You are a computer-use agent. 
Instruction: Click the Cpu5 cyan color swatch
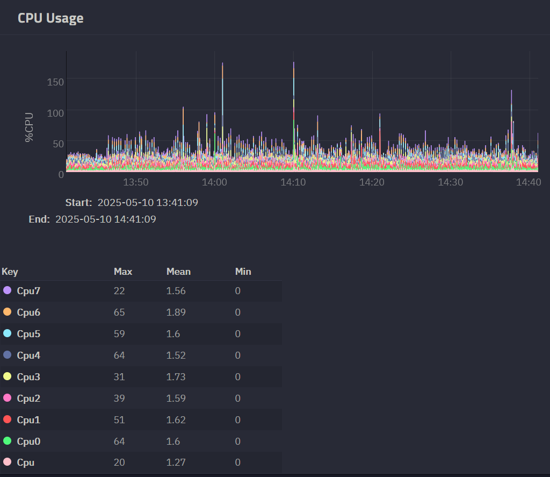pyautogui.click(x=7, y=333)
